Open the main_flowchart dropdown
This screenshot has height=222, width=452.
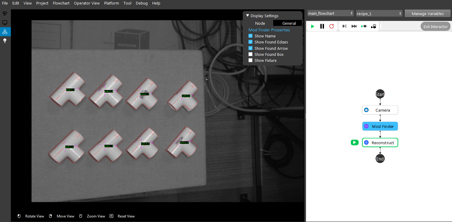click(x=330, y=13)
